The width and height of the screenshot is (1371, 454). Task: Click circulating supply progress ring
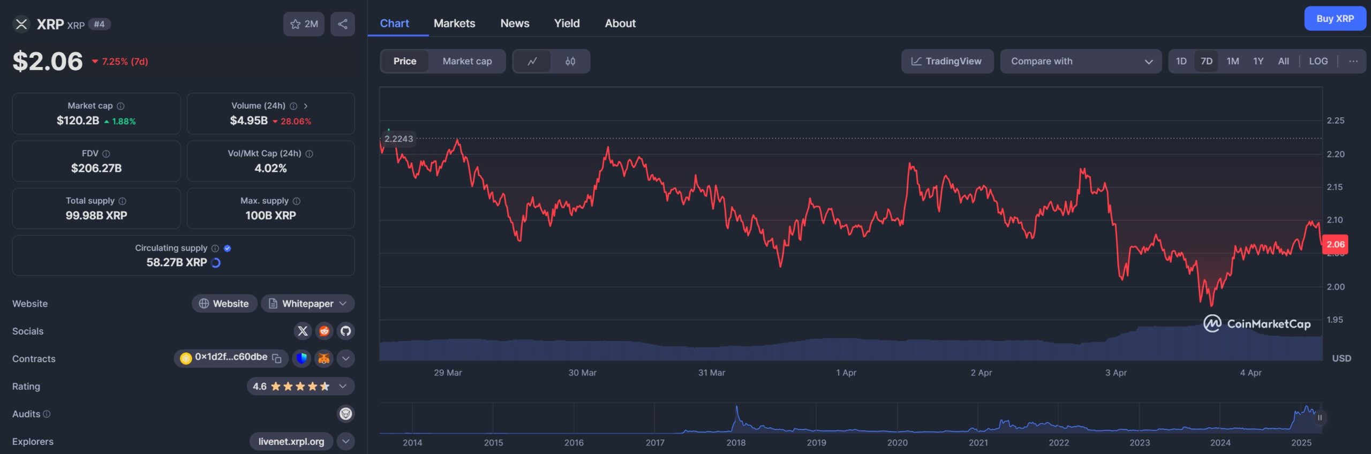pyautogui.click(x=216, y=262)
